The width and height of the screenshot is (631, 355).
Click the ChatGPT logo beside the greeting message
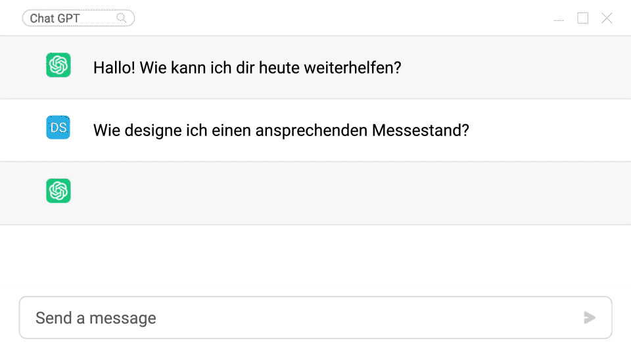coord(58,65)
